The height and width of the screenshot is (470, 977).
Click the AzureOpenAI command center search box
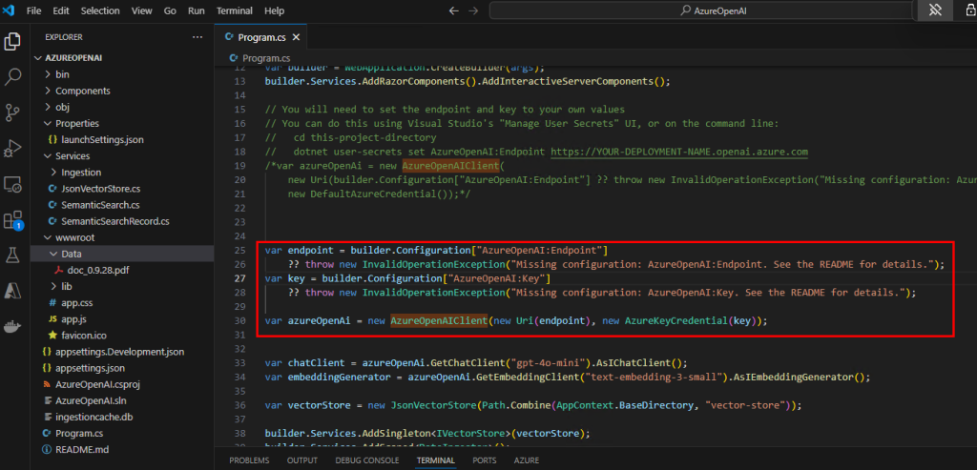click(x=701, y=10)
